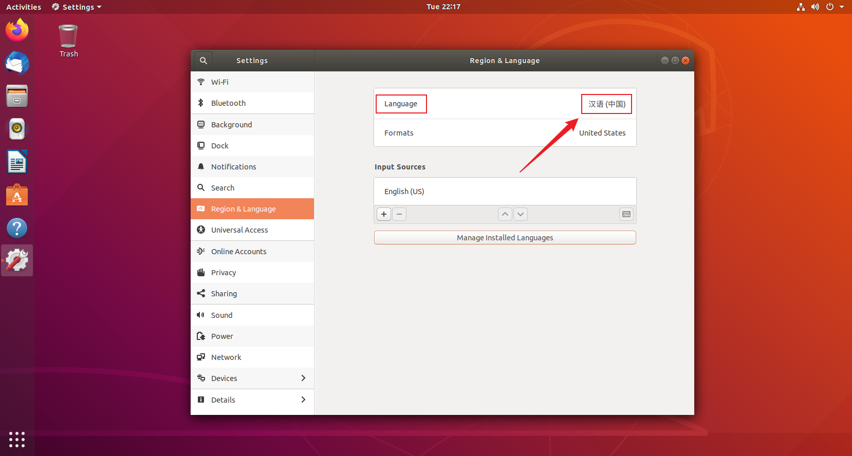Click the 汉语 (中国) language value
This screenshot has width=852, height=456.
[x=607, y=104]
